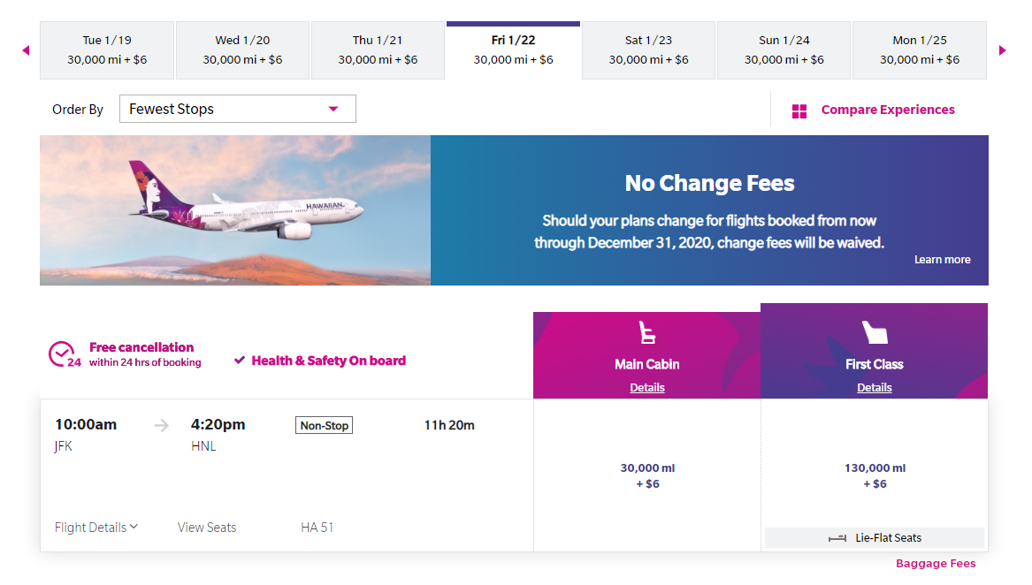
Task: Open Main Cabin fare Details
Action: (x=646, y=387)
